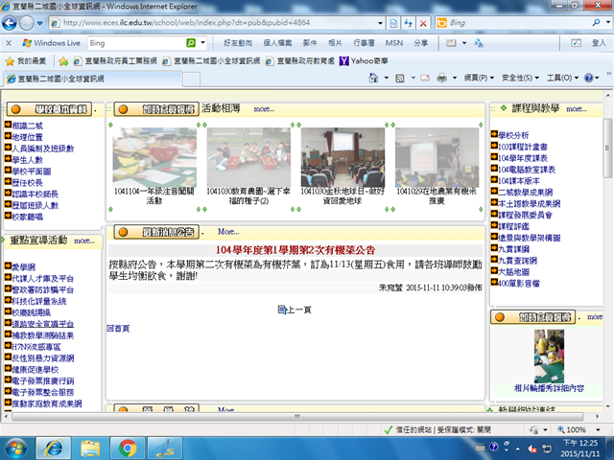Switch to the 宜蘭縣二城國小全球資訊網 tab
The width and height of the screenshot is (614, 460).
(x=58, y=78)
